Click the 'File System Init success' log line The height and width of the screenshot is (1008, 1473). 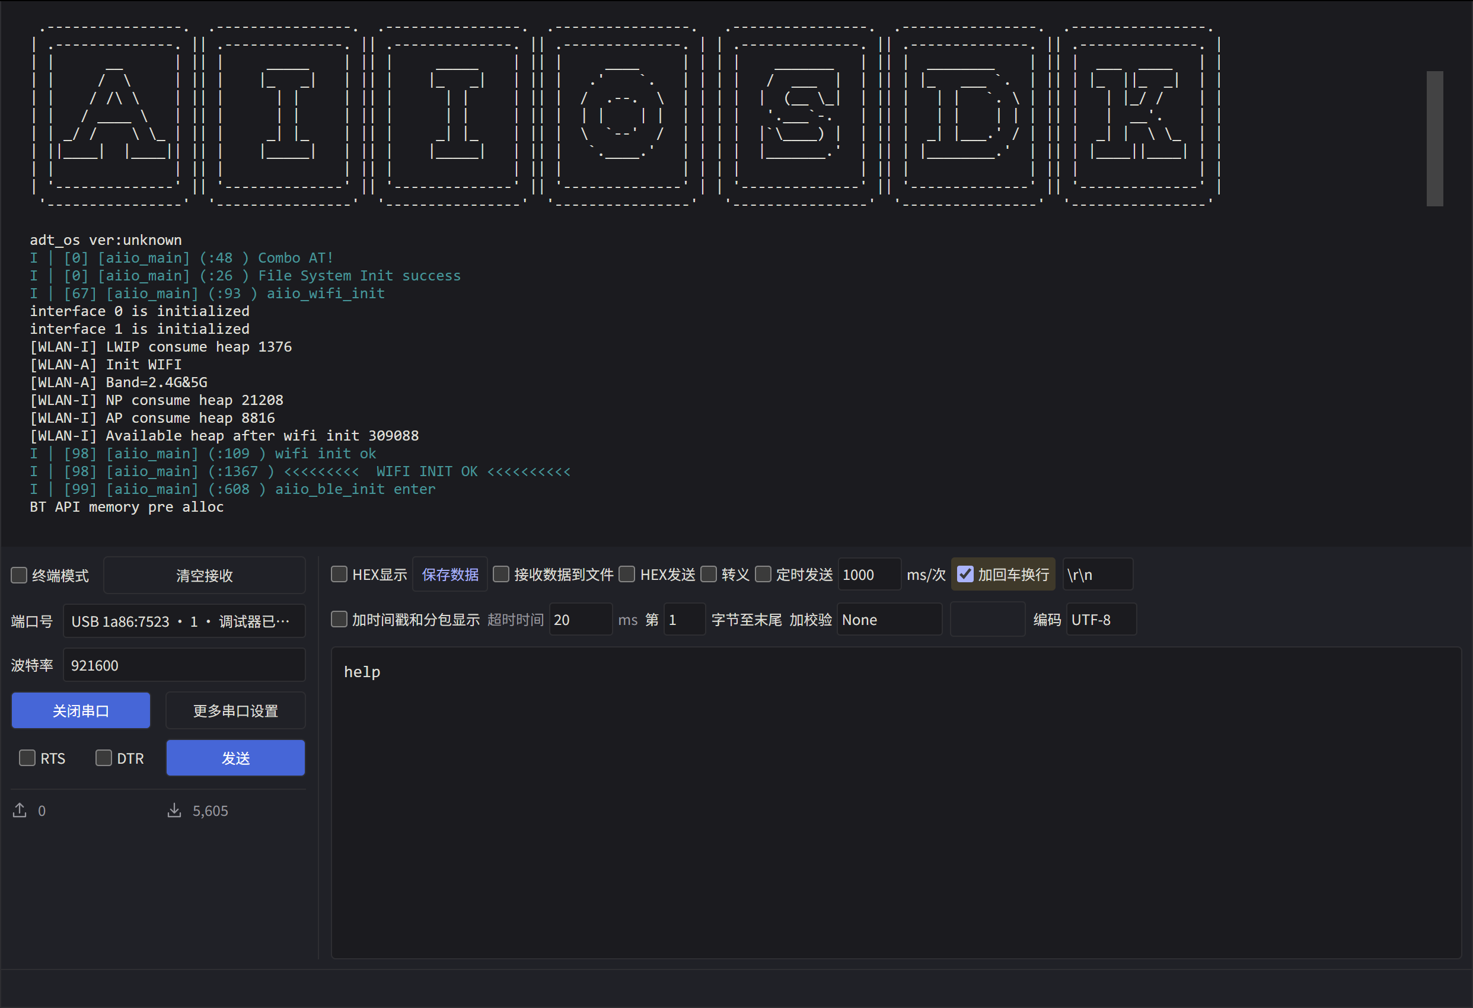245,276
